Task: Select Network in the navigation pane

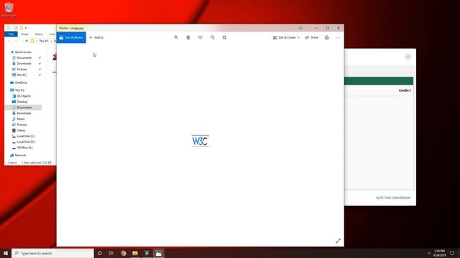Action: click(x=20, y=156)
